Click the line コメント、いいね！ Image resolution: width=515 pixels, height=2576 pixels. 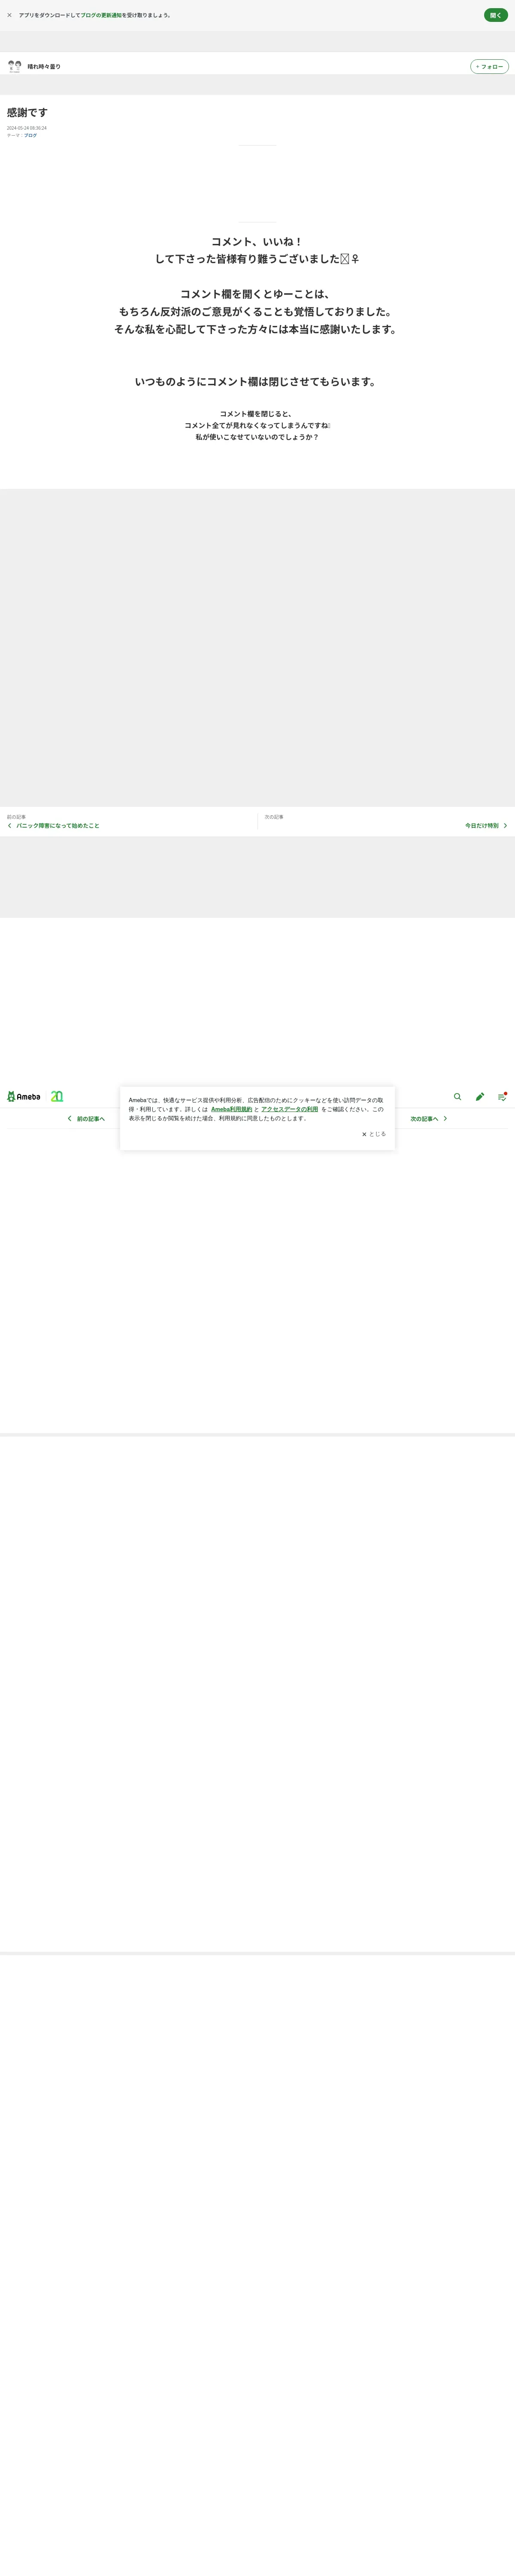coord(257,241)
